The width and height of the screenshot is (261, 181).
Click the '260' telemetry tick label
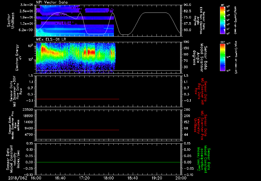[x=186, y=109]
